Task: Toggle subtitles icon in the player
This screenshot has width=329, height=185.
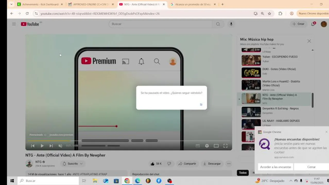Action: click(x=198, y=146)
